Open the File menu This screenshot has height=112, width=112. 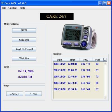coord(4,8)
